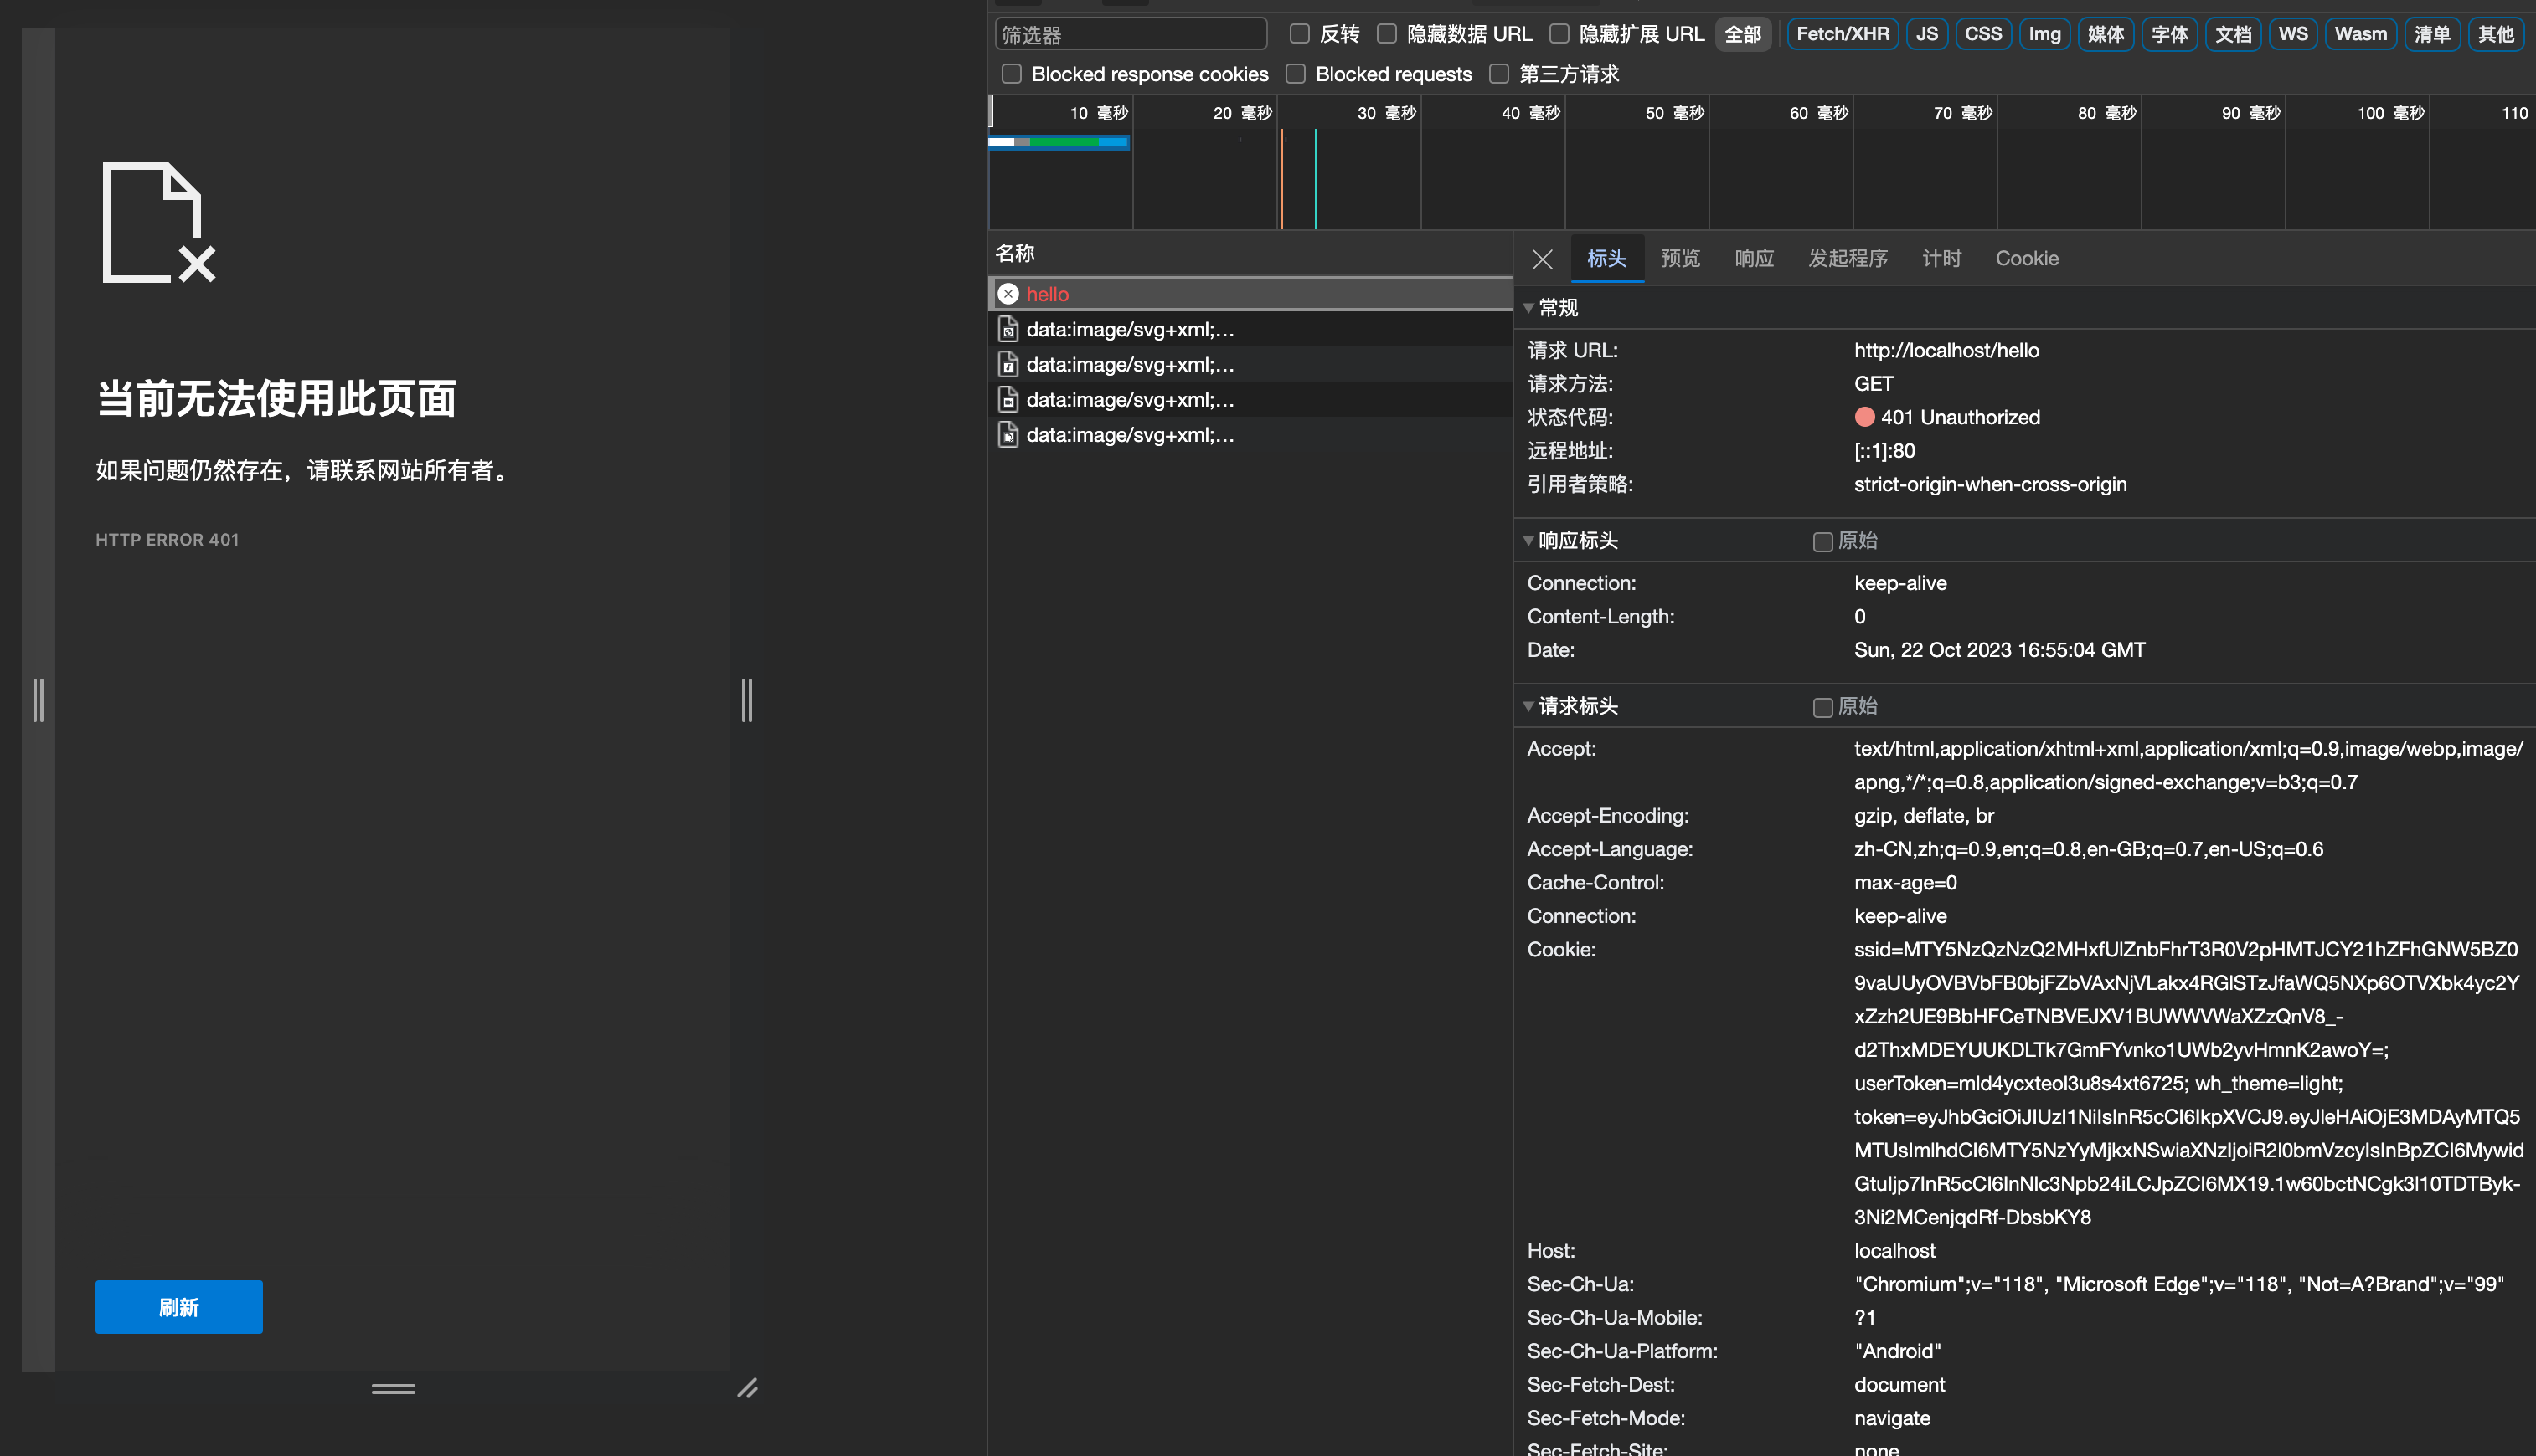Check 原始 for 响应标头

coord(1822,541)
